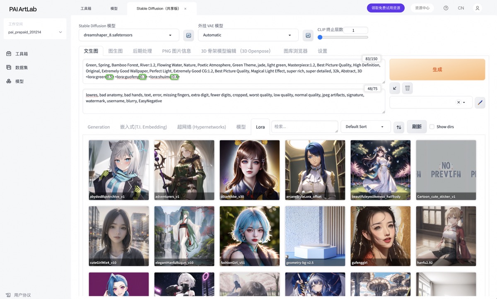Viewport: 497px width, 299px height.
Task: Click the arrow icon below the generate button
Action: (395, 88)
